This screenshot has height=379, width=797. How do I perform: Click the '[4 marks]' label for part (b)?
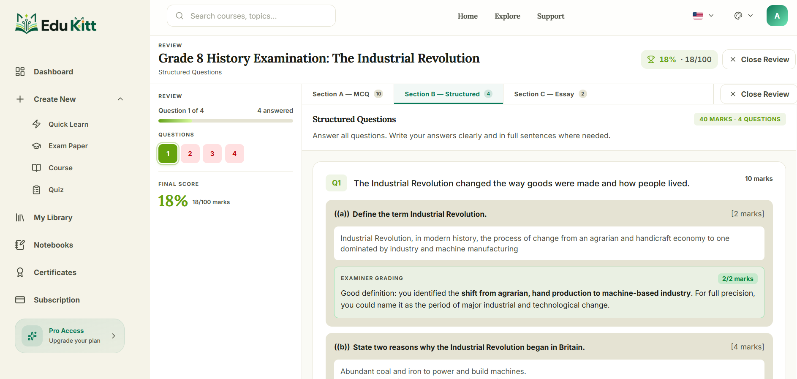point(748,347)
